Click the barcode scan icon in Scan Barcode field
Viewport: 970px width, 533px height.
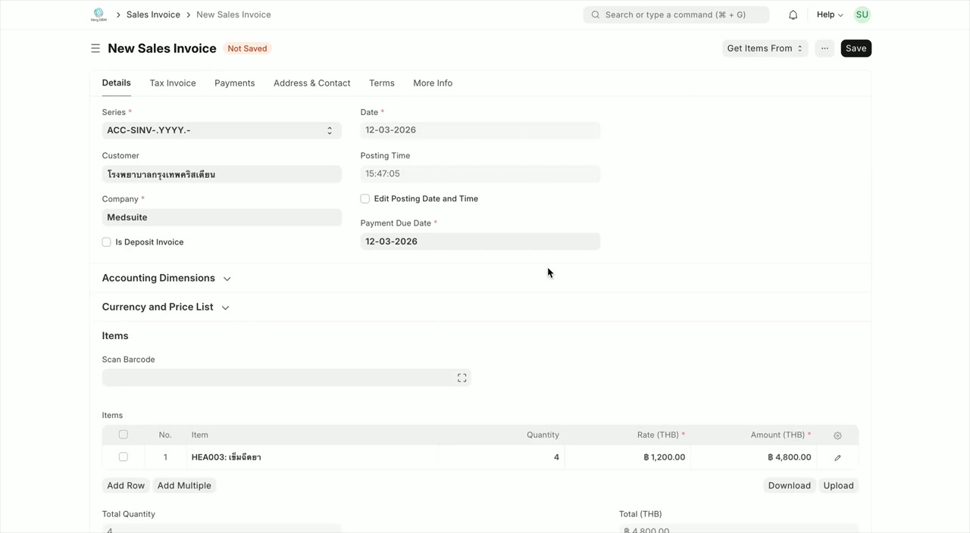coord(462,377)
